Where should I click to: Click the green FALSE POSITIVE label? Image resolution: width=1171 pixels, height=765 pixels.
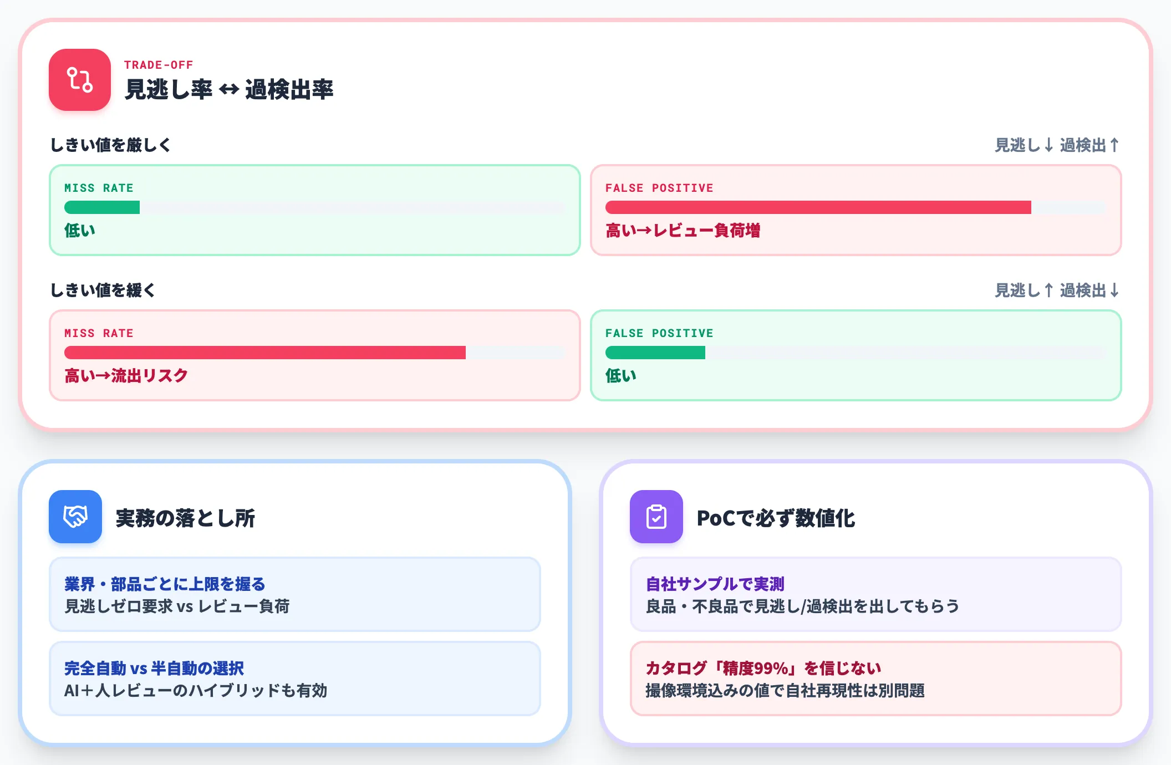coord(659,333)
